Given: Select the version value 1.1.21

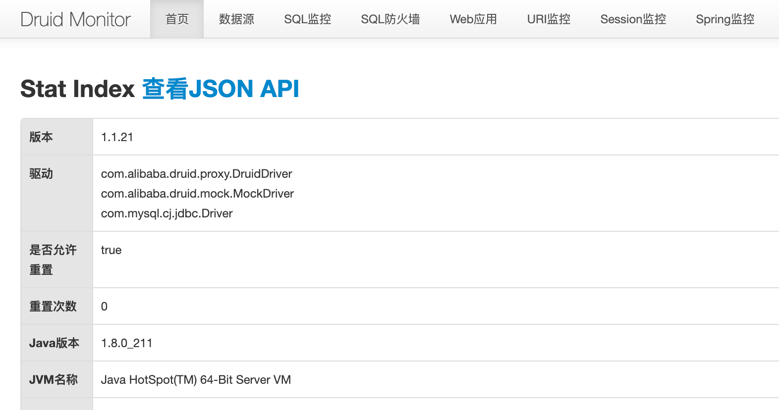Looking at the screenshot, I should 117,137.
